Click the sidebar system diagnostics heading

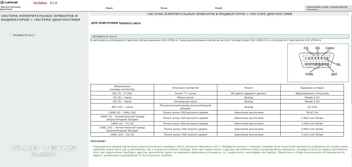pyautogui.click(x=41, y=18)
